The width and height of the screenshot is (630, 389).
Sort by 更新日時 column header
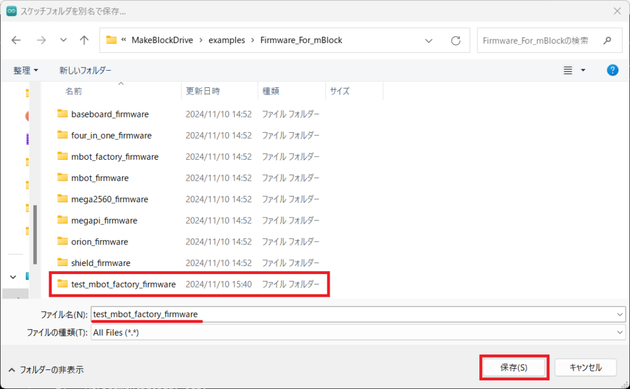(x=203, y=91)
